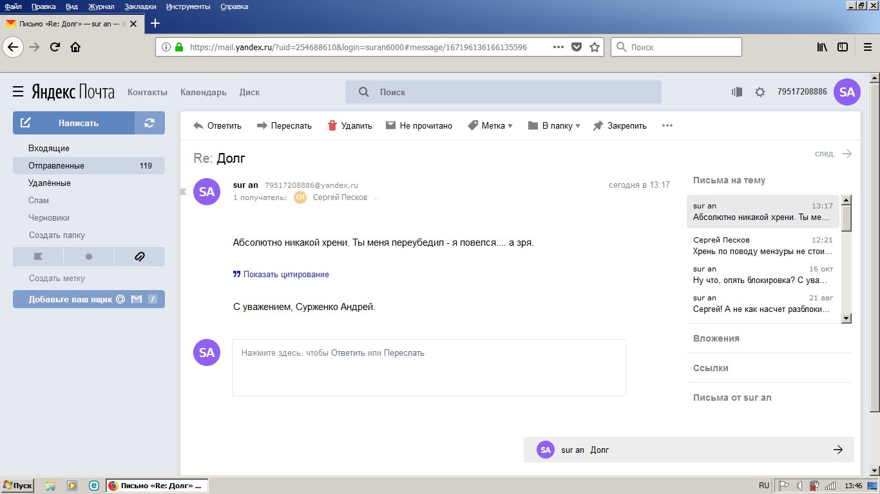Click the attachment paperclip filter icon

pos(139,257)
